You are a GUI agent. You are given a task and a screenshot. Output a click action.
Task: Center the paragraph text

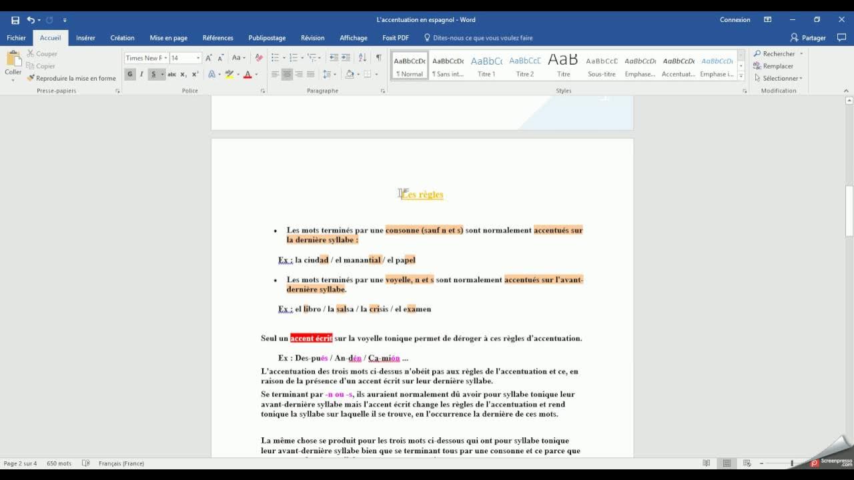[287, 74]
